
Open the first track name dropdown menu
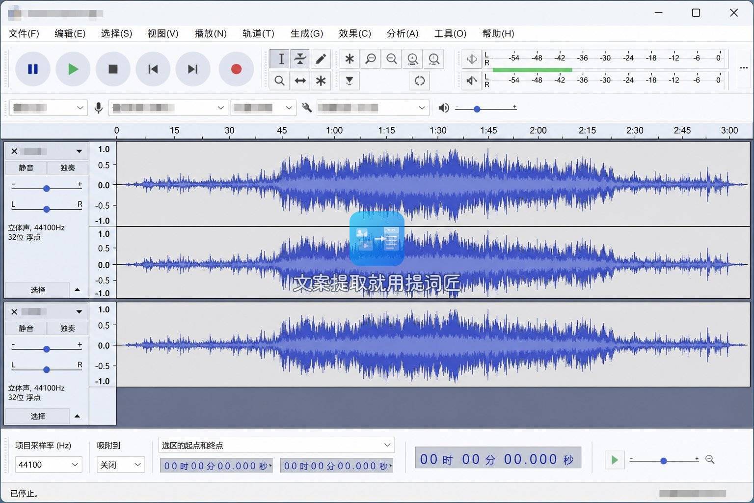pyautogui.click(x=79, y=151)
